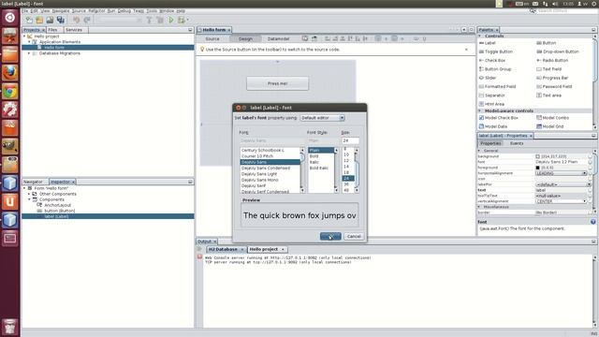599x337 pixels.
Task: Open the File menu
Action: tap(25, 11)
